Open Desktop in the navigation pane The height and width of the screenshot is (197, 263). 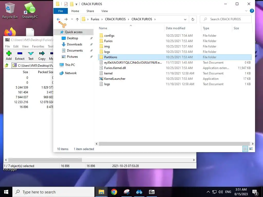point(72,38)
